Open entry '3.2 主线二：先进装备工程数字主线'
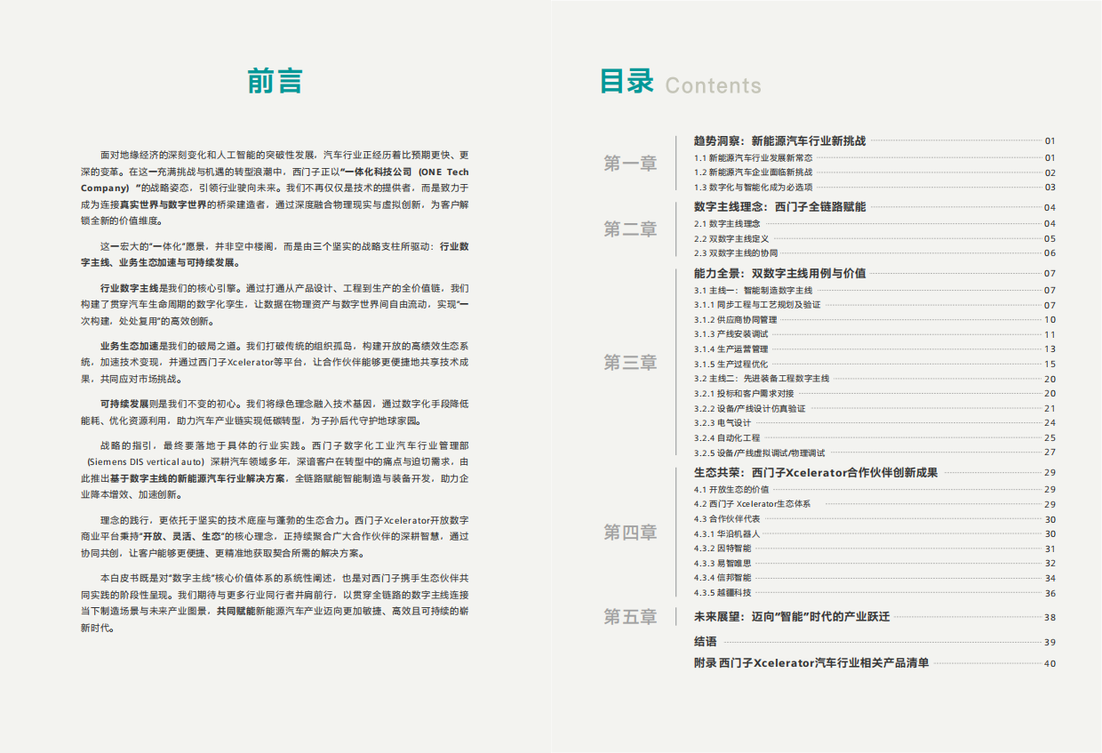Screen dimensions: 1102x753 point(762,379)
